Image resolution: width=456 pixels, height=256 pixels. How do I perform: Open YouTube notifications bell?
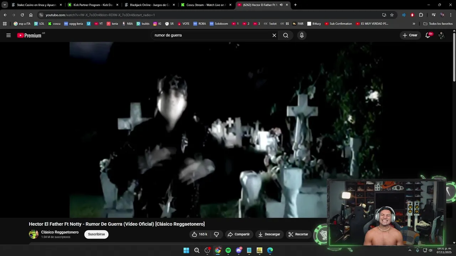tap(428, 35)
